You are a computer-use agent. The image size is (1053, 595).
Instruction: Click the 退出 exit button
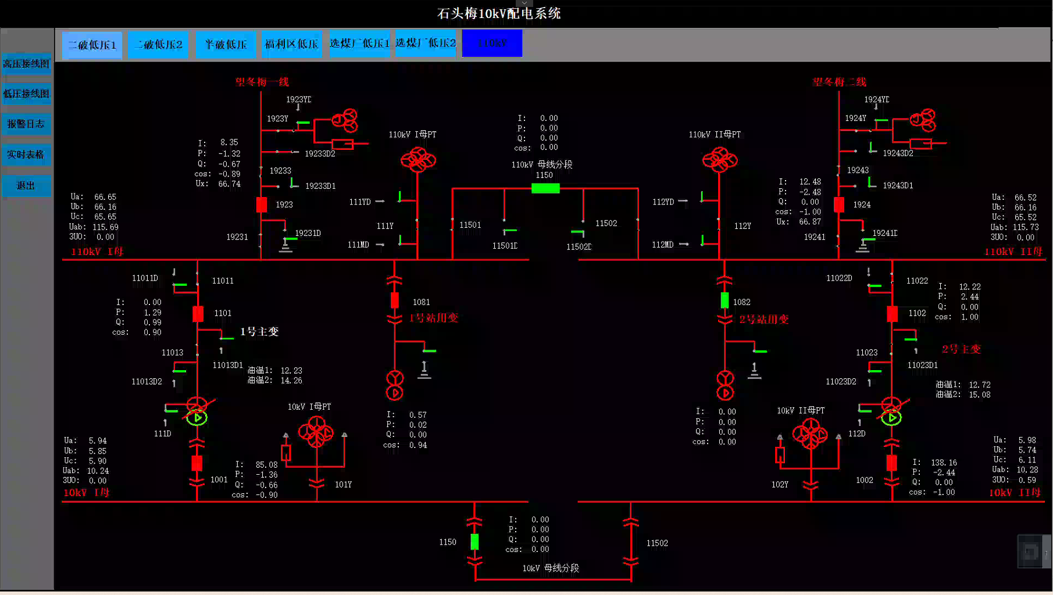click(x=26, y=185)
